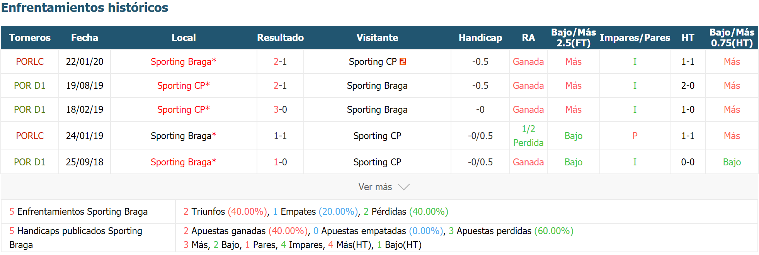Click the red card icon beside Sporting CP
Viewport: 759px width, 255px height.
[403, 61]
